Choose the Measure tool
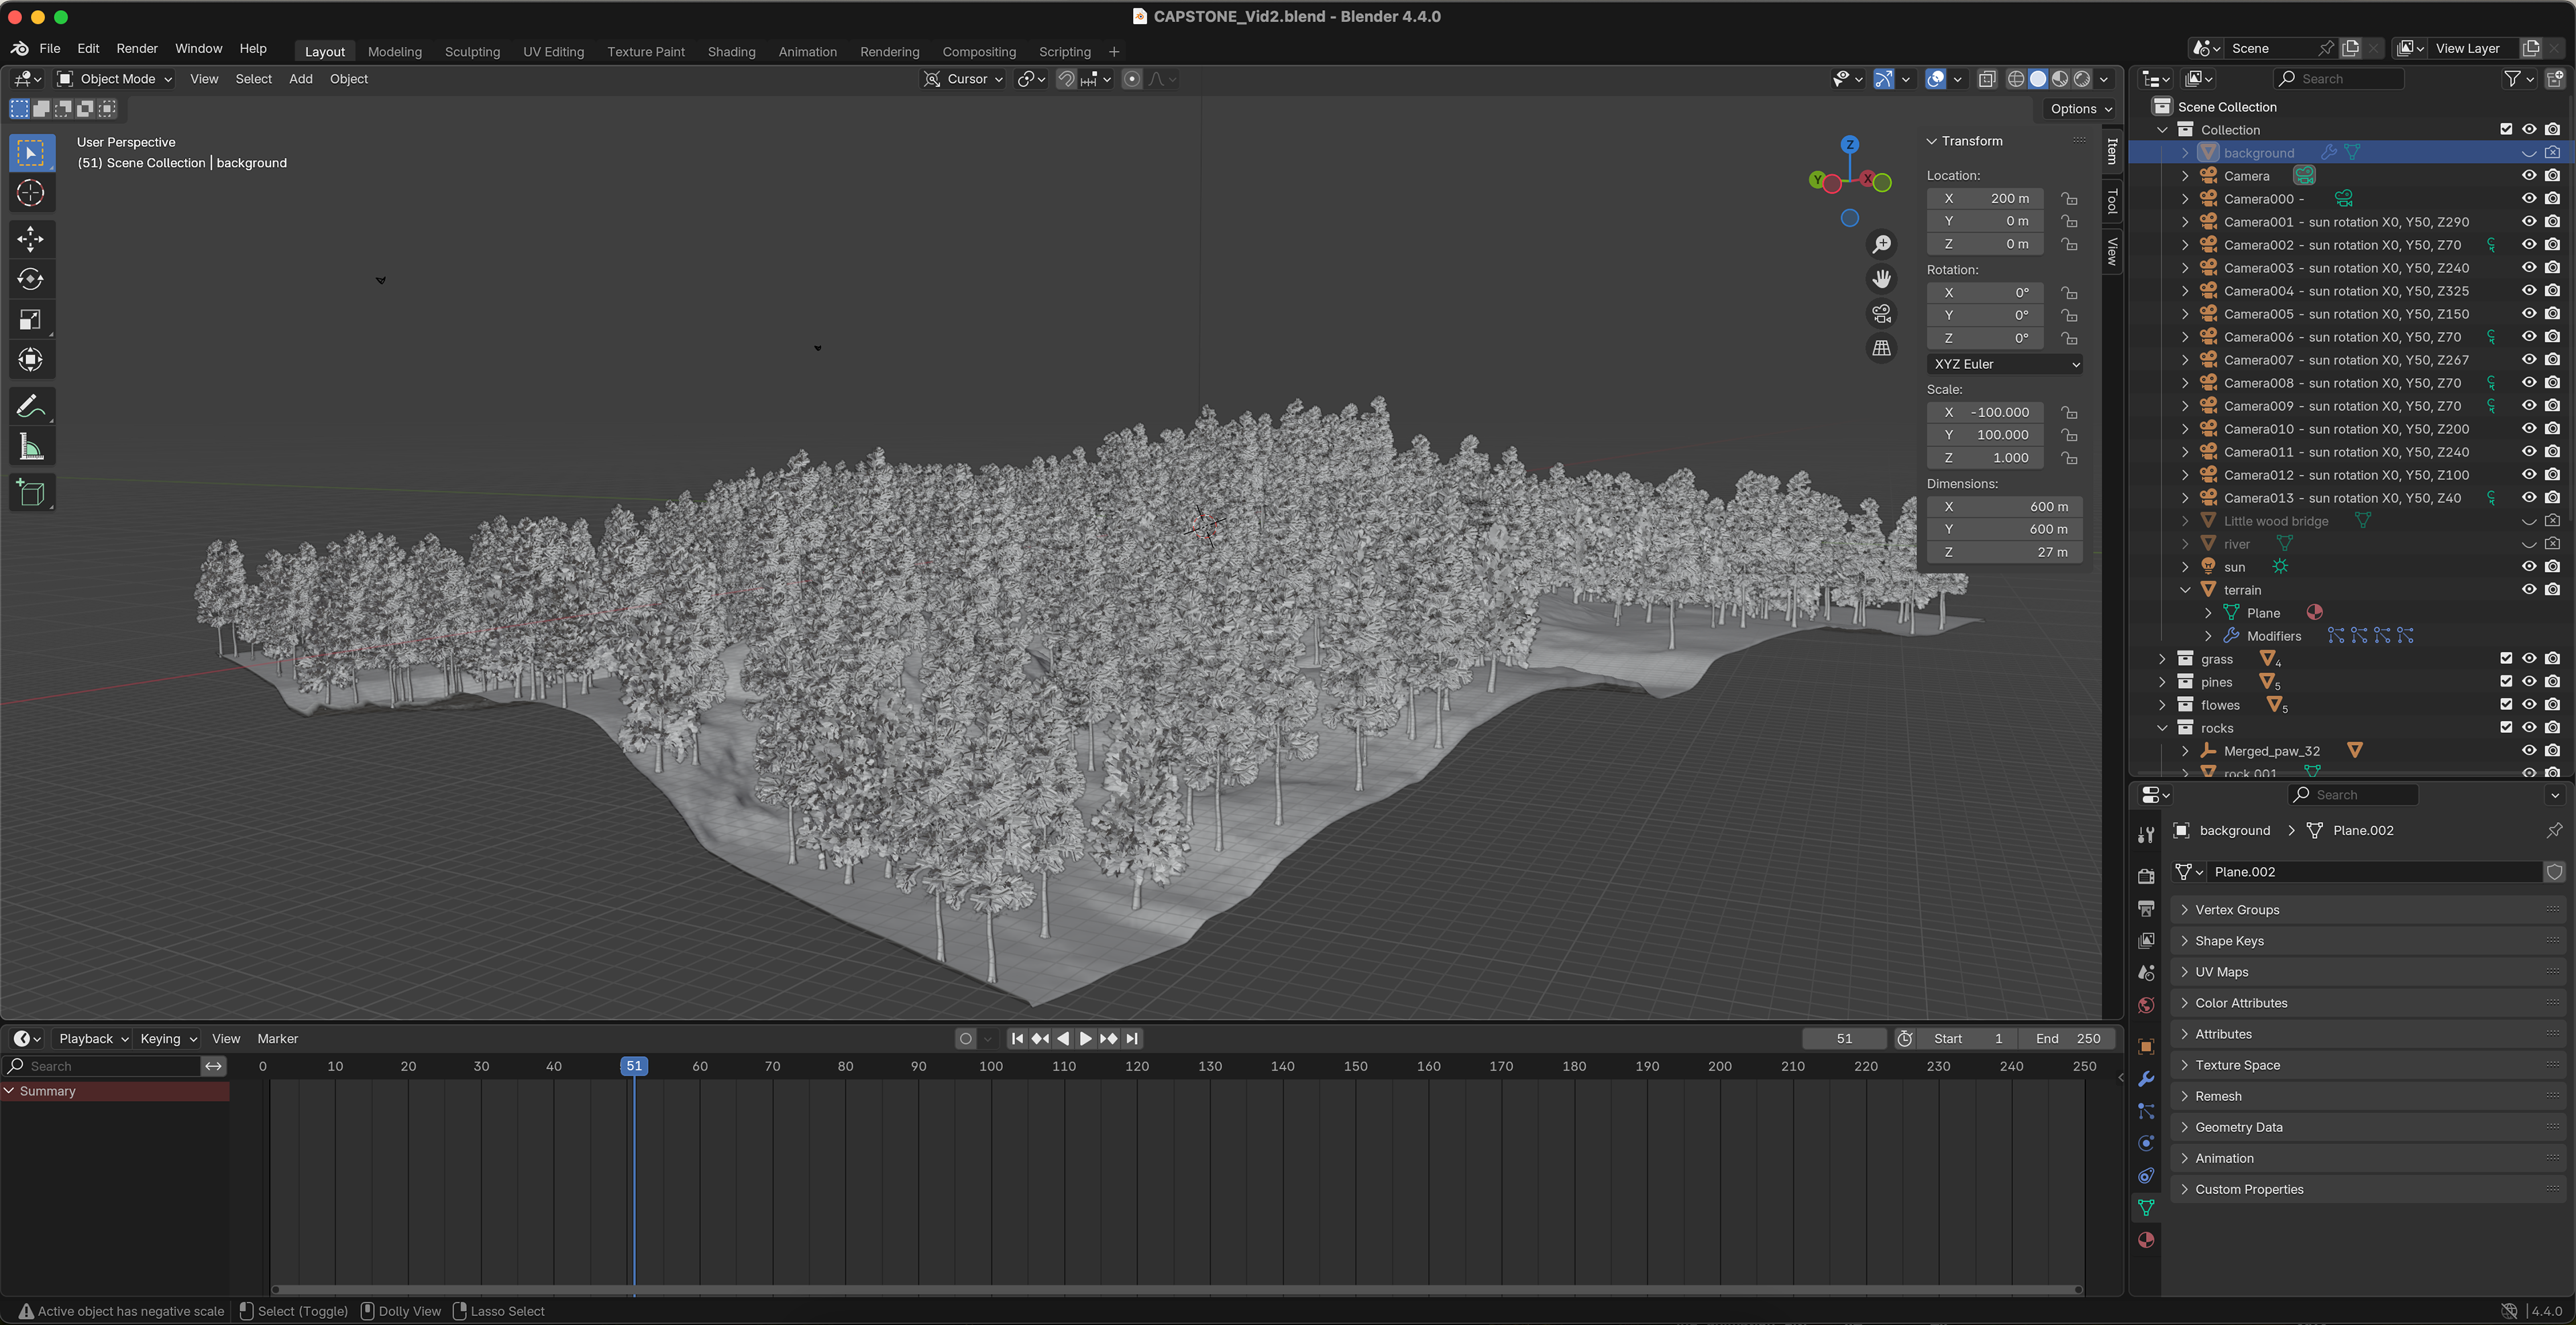Screen dimensions: 2576x1325 30,448
